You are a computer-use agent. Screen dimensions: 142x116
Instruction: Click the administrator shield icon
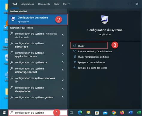pos(75,51)
